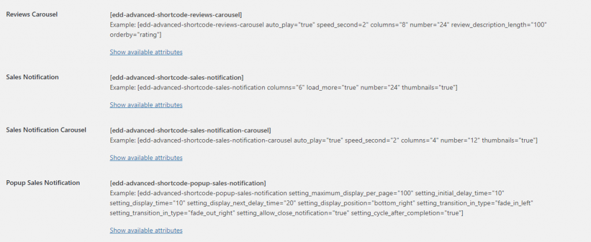Click setting_maximum_display_per_page="100" attribute text

point(351,193)
